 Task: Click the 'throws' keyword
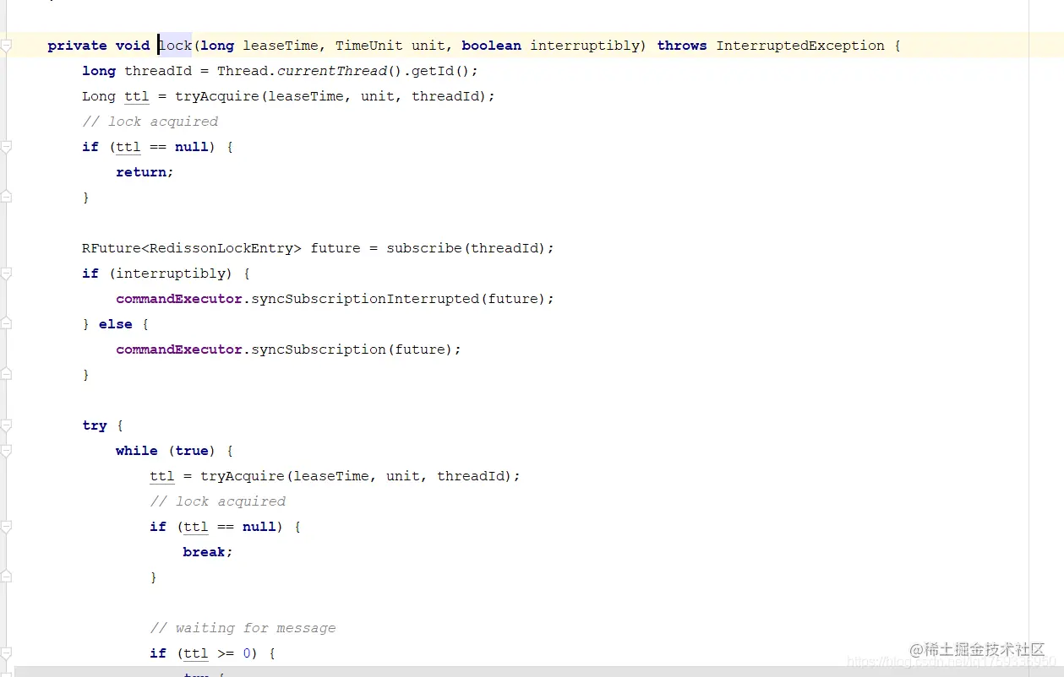(x=682, y=46)
